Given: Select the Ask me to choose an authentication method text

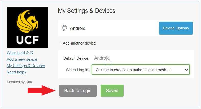Looking at the screenshot, I should point(133,70).
